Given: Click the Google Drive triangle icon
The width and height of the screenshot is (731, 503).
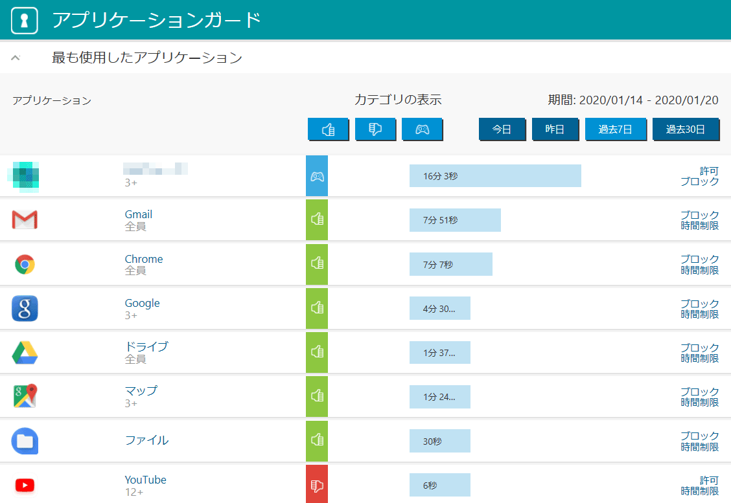Looking at the screenshot, I should [25, 353].
